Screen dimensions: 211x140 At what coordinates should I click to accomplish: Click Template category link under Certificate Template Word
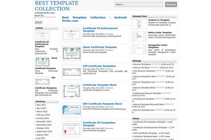coord(109,88)
